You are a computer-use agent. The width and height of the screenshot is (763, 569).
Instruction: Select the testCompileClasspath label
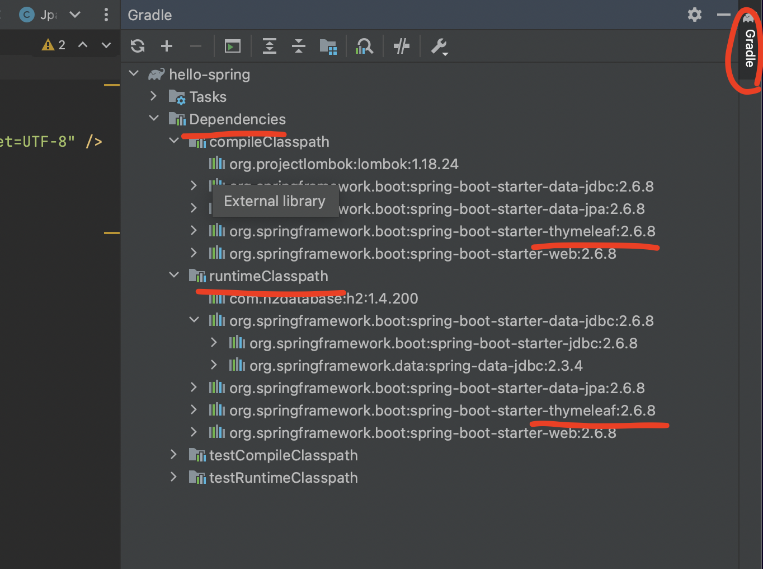coord(284,455)
